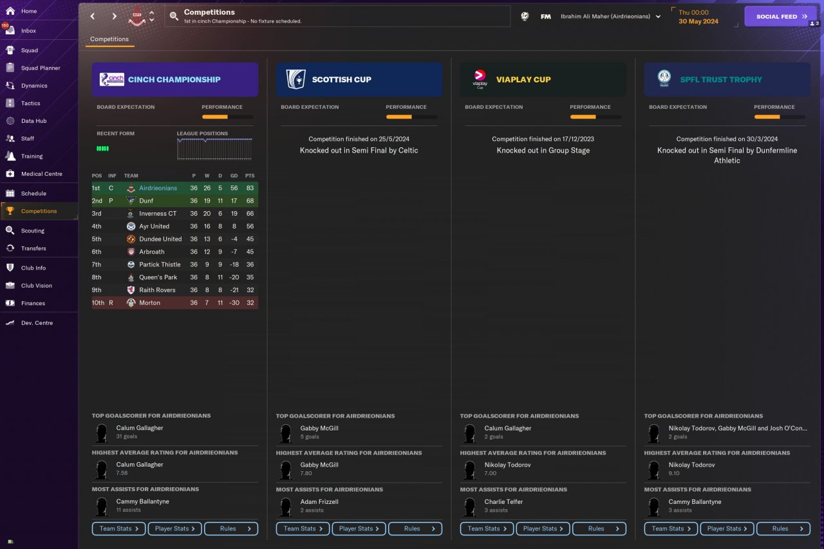Viewport: 824px width, 549px height.
Task: Open the Social Feed
Action: pos(781,16)
